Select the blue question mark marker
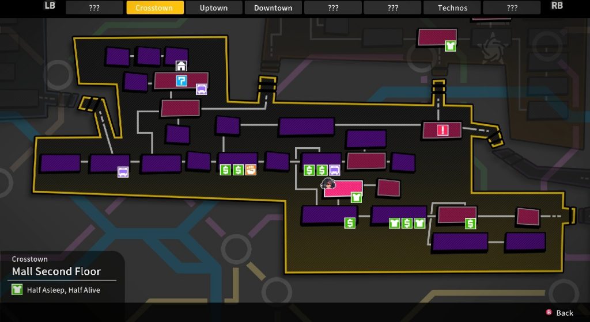This screenshot has height=322, width=590. pos(181,81)
